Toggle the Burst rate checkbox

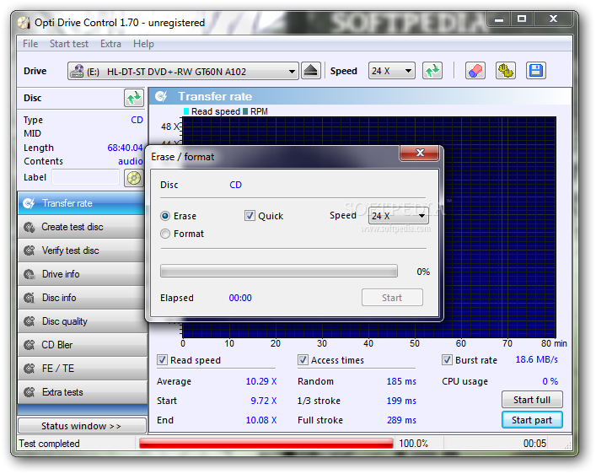coord(447,360)
